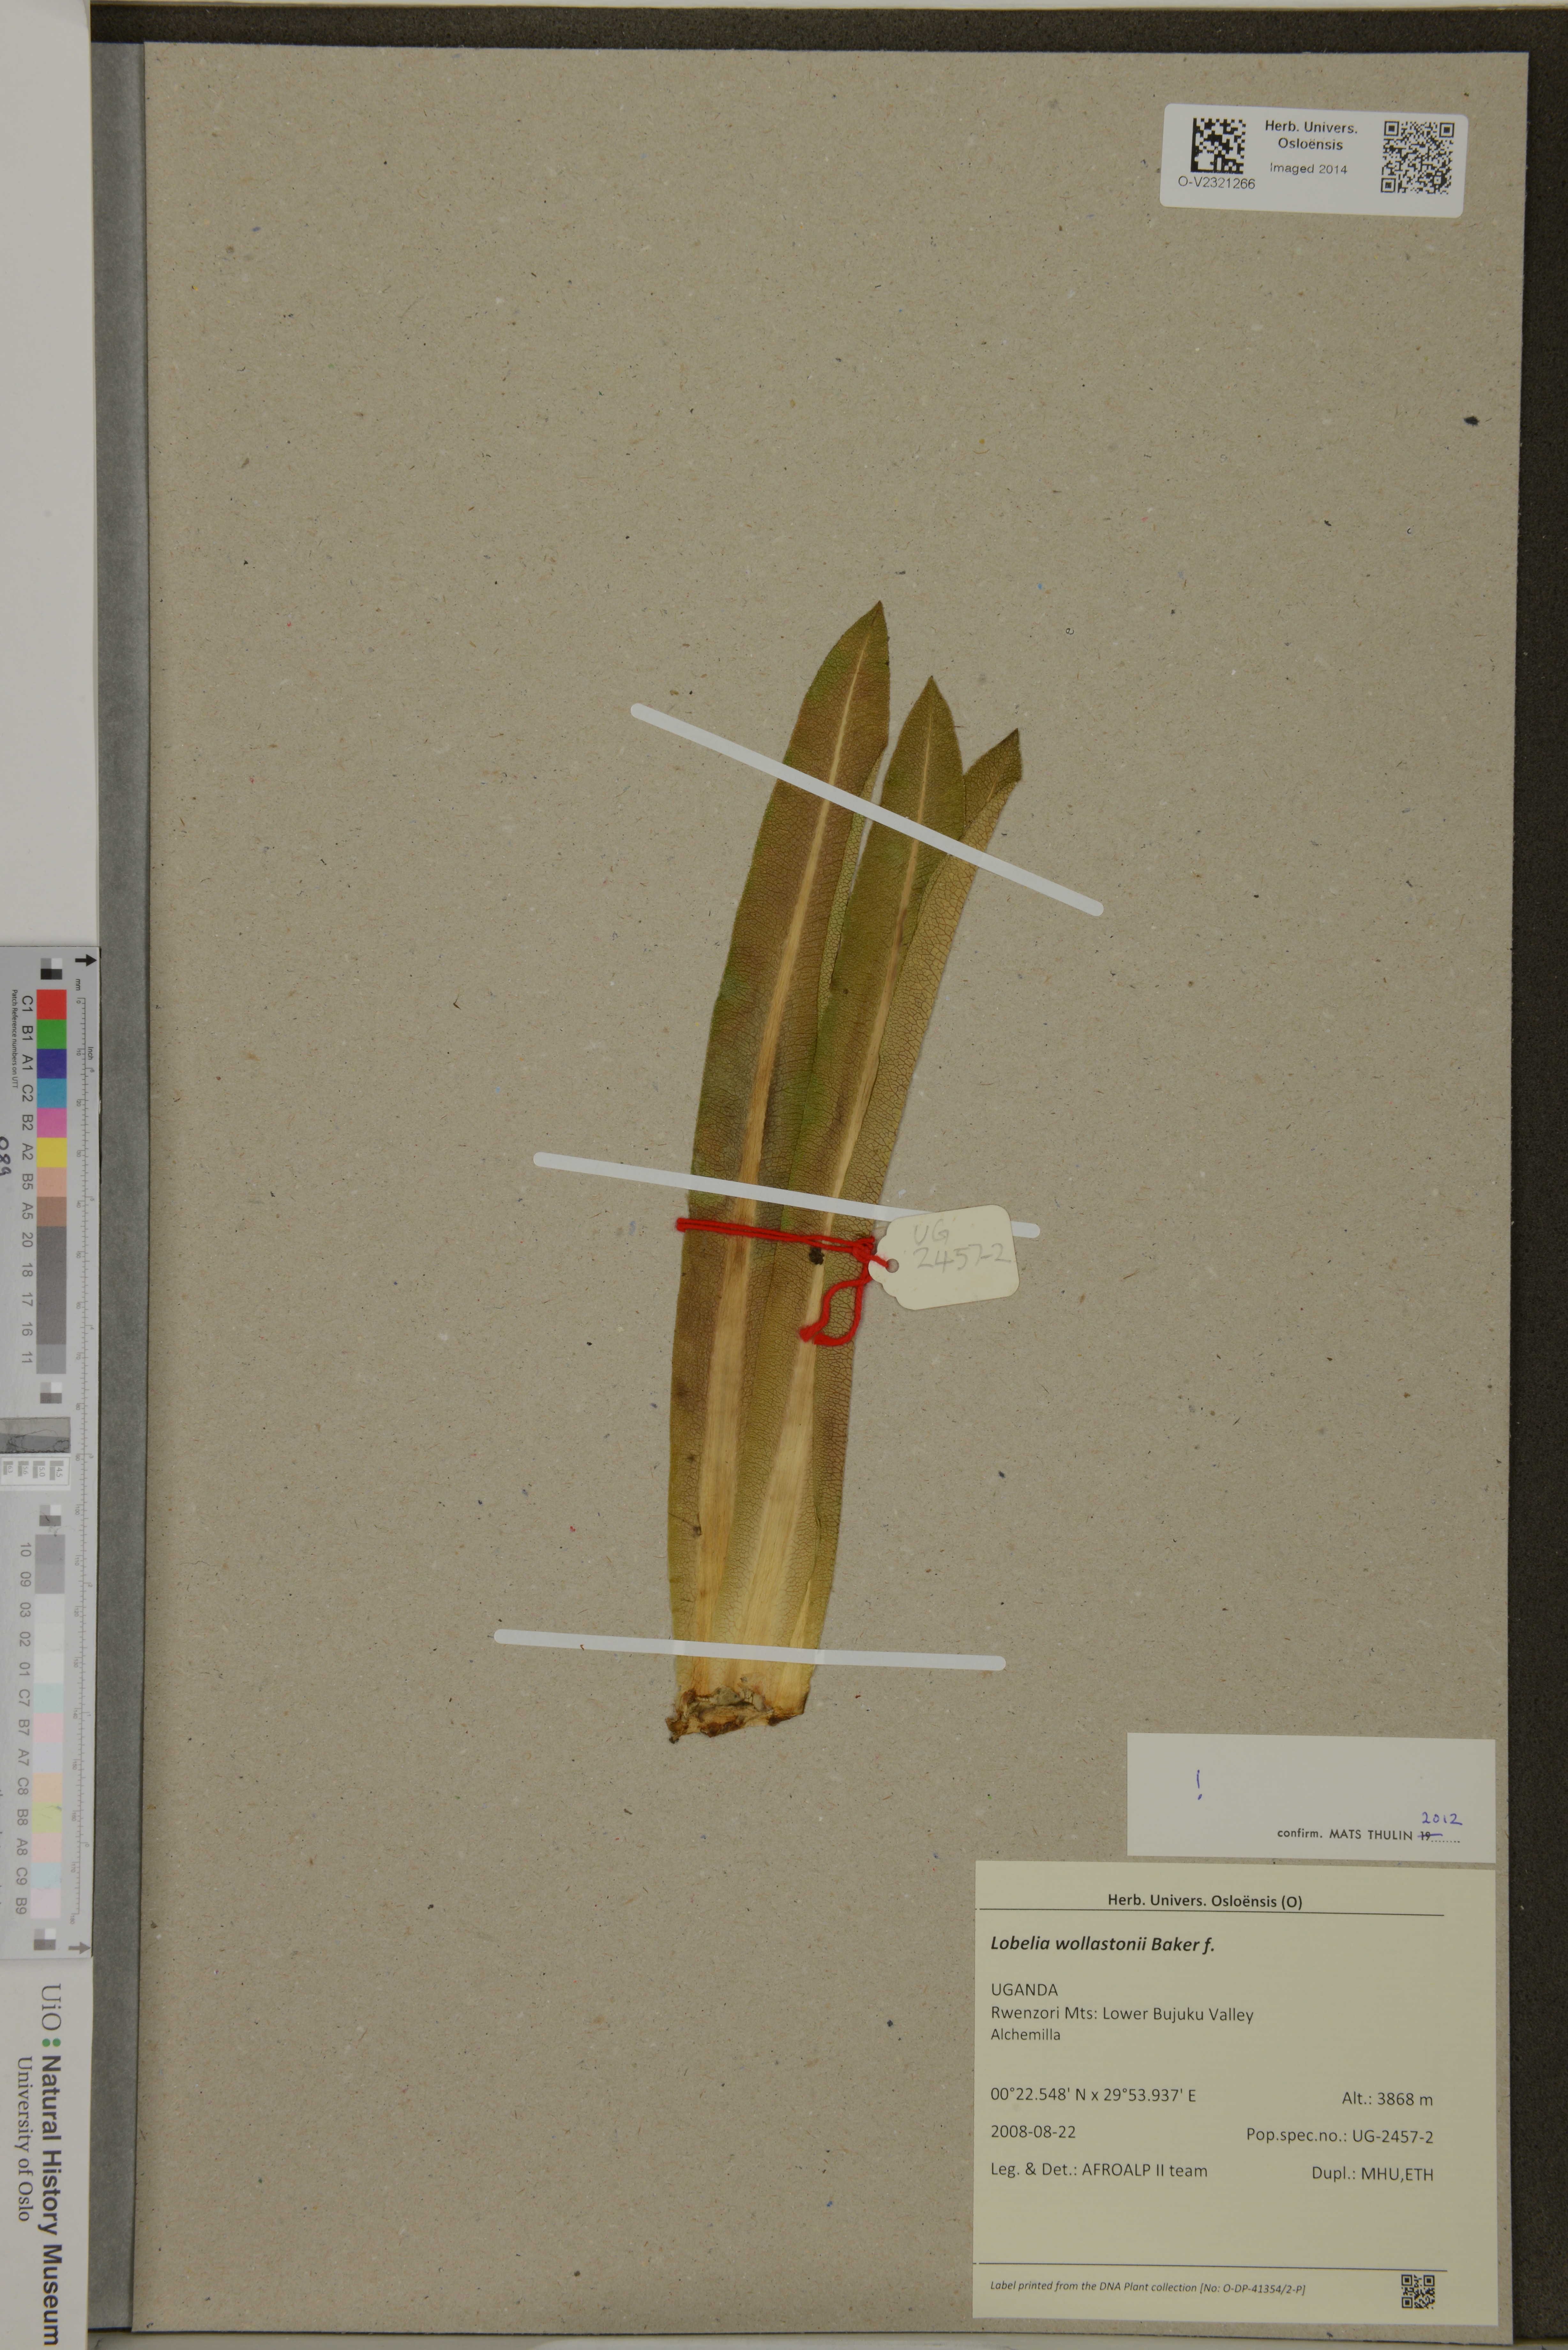Click the QR code on top-right label
This screenshot has height=2350, width=1568.
pos(1418,157)
